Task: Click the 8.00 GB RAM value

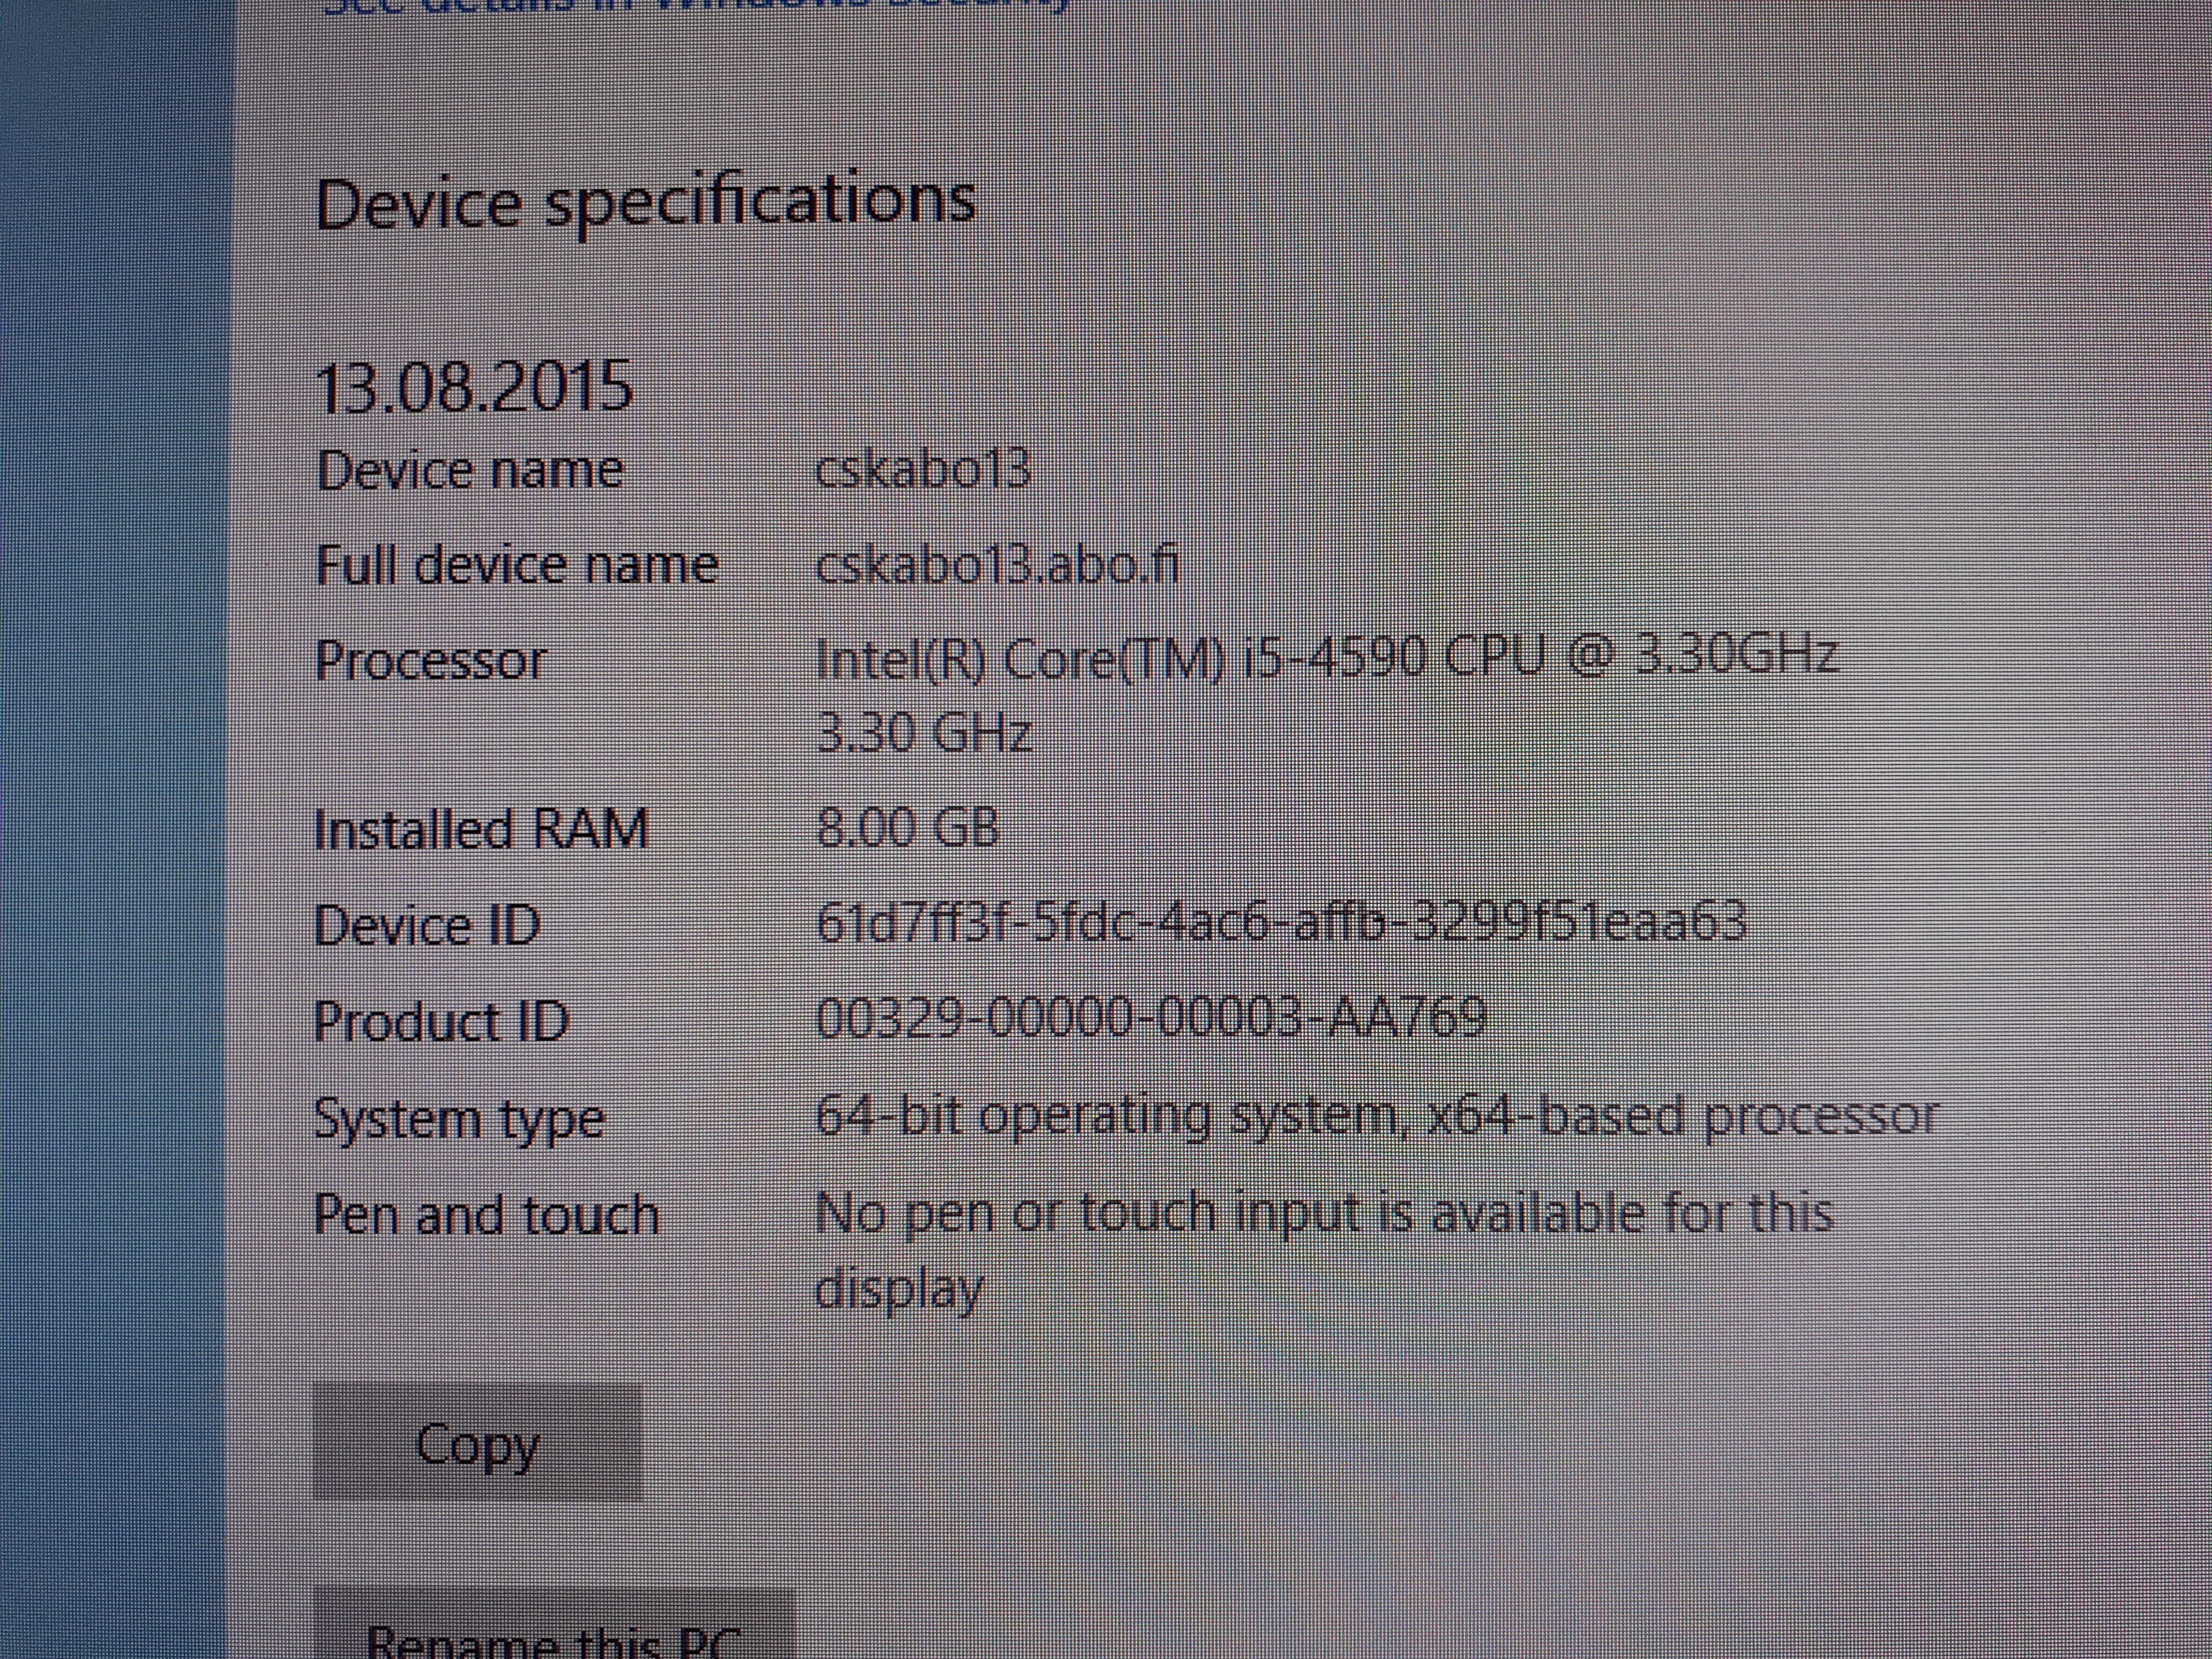Action: click(x=907, y=828)
